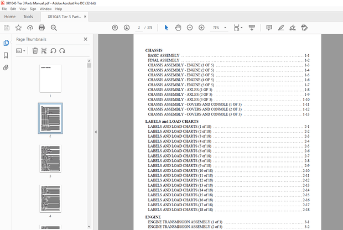Activate the Hand pan tool
Image resolution: width=343 pixels, height=230 pixels.
[x=178, y=28]
